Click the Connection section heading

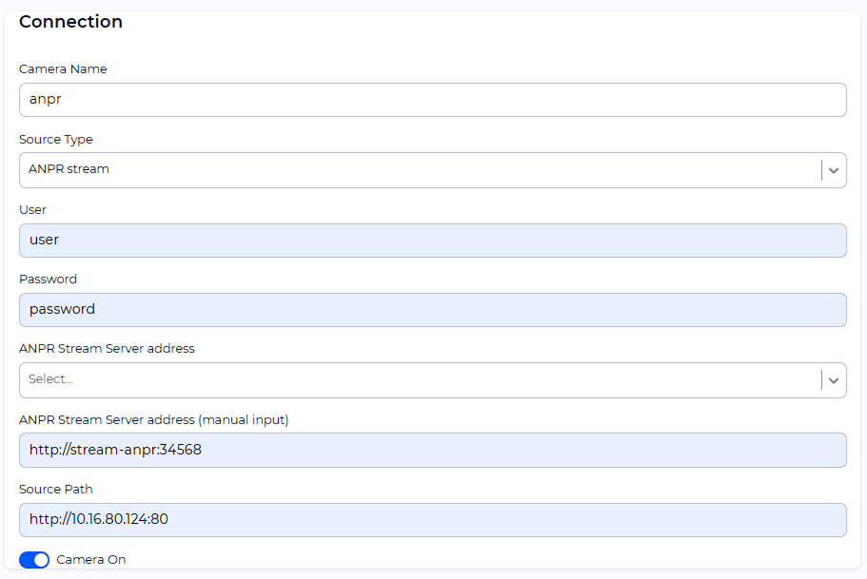[70, 21]
